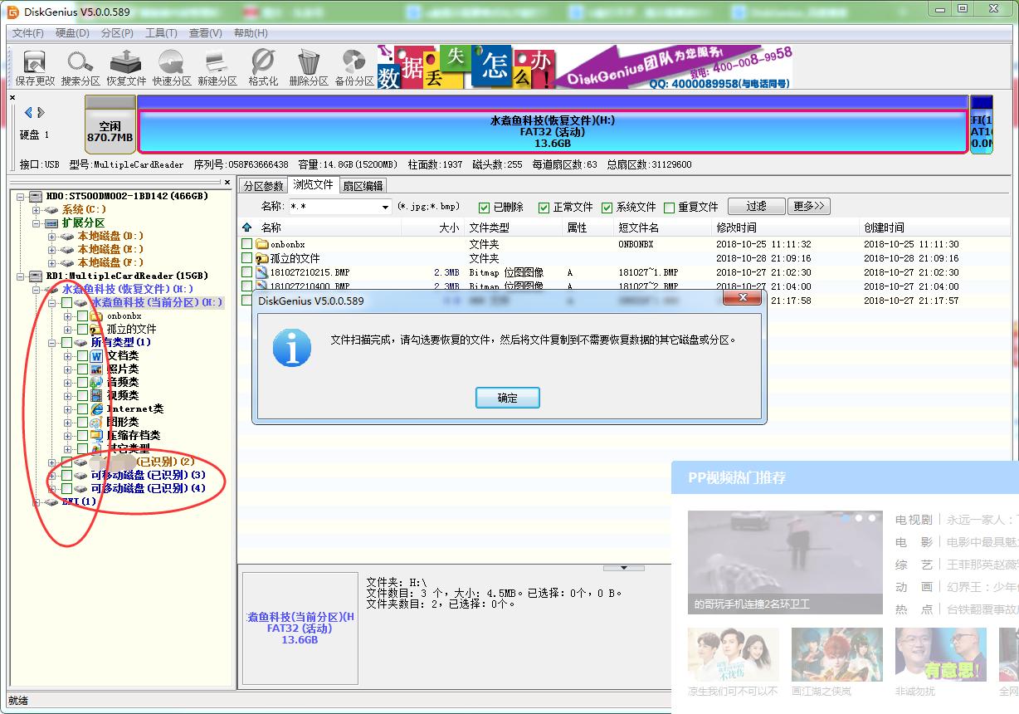Click the 保存更改 (save changes) toolbar icon
Viewport: 1019px width, 714px height.
[33, 66]
